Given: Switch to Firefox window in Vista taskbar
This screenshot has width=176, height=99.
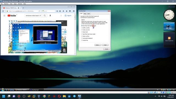Looking at the screenshot, I should pos(22,90).
